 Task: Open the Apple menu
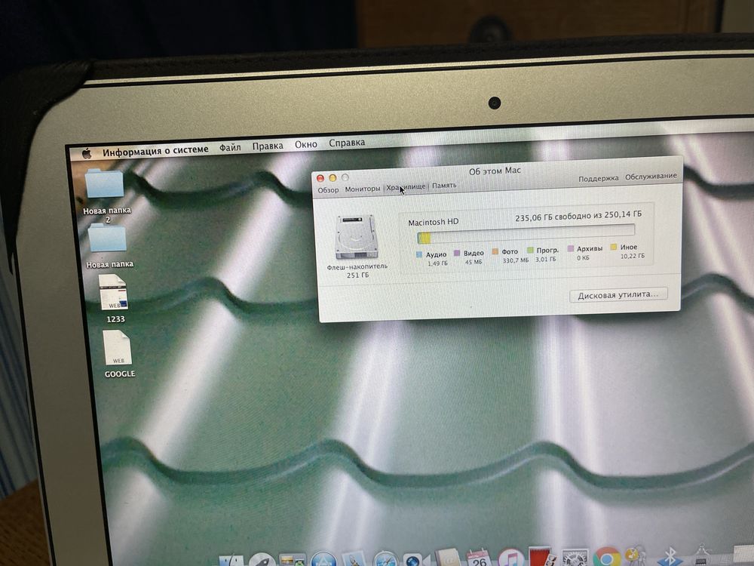point(87,153)
